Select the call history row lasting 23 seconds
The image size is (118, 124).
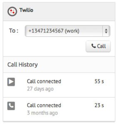[59, 109]
